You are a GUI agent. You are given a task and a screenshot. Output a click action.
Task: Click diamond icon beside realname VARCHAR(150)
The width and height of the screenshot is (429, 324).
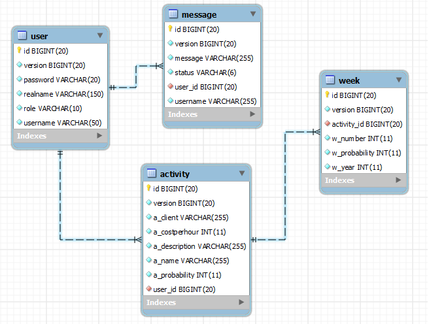pos(19,93)
